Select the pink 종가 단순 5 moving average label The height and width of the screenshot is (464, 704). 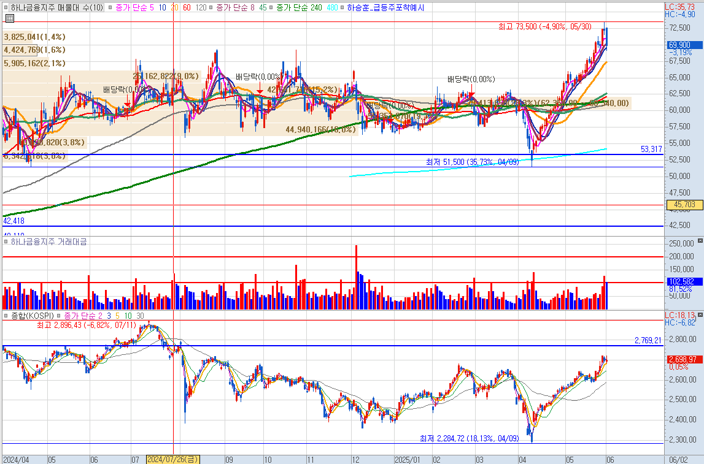tap(134, 7)
